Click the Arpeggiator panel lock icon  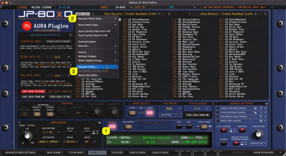pyautogui.click(x=99, y=122)
